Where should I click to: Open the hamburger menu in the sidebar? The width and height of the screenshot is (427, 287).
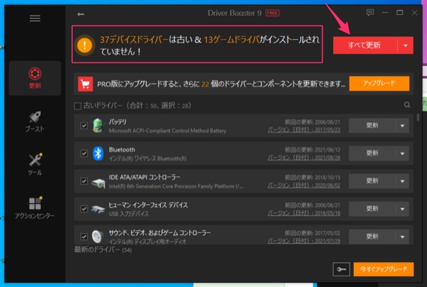click(x=35, y=18)
